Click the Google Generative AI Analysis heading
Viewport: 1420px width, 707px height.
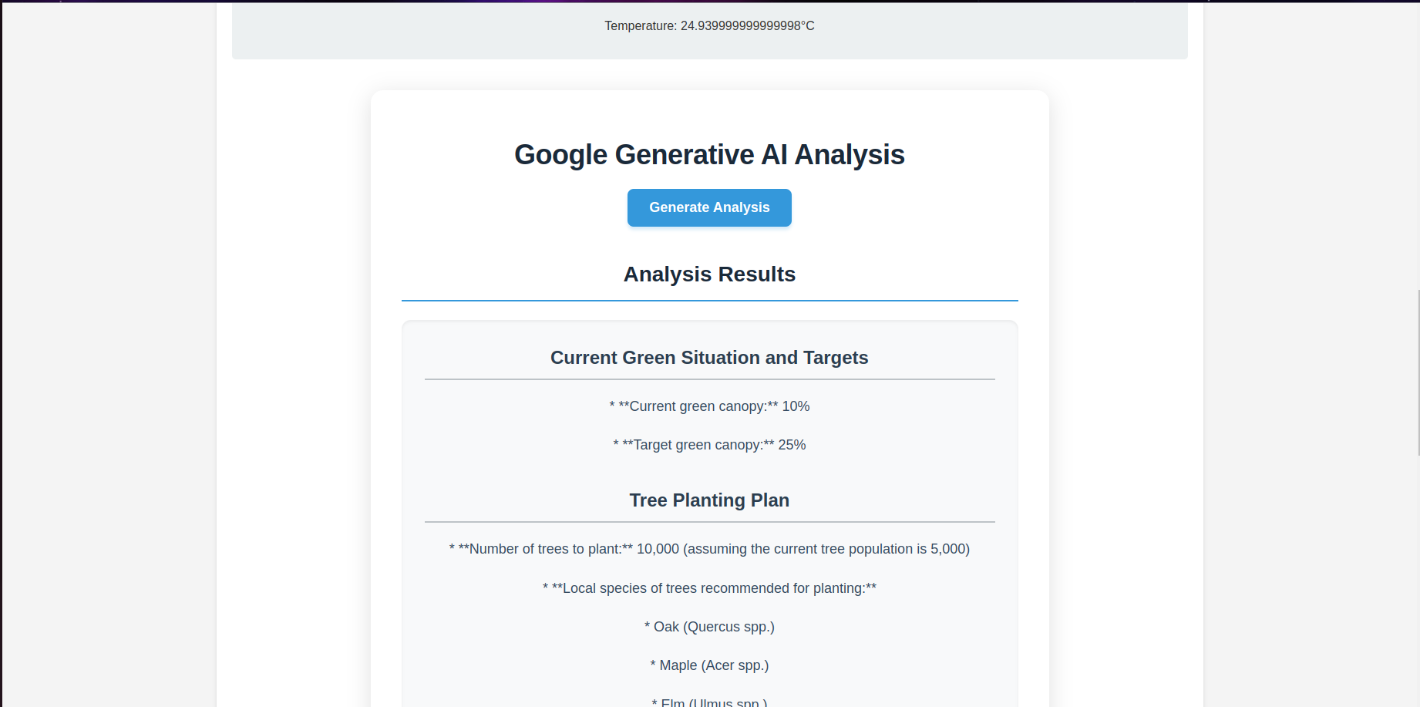(x=709, y=154)
